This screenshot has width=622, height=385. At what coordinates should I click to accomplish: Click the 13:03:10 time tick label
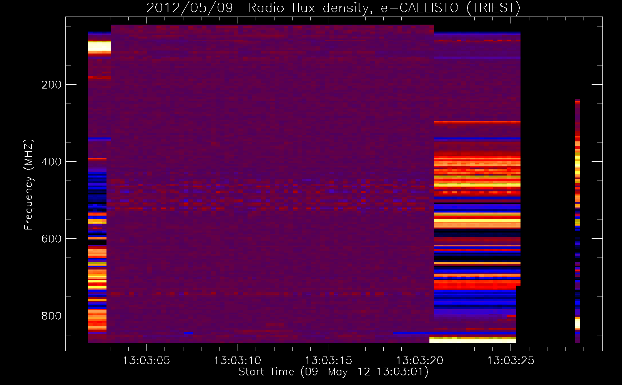[x=237, y=361]
